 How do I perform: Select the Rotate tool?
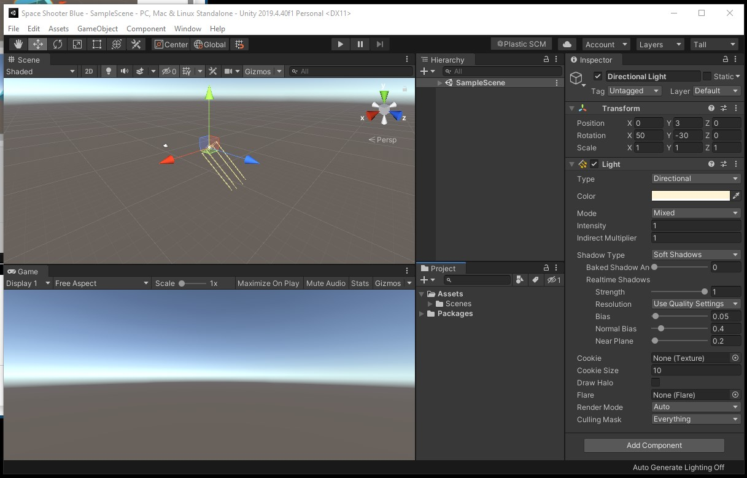click(57, 44)
